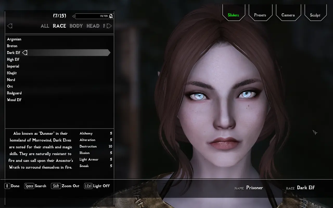This screenshot has width=333, height=208.
Task: Adjust the Dark Elf race slider bar
Action: pos(69,53)
